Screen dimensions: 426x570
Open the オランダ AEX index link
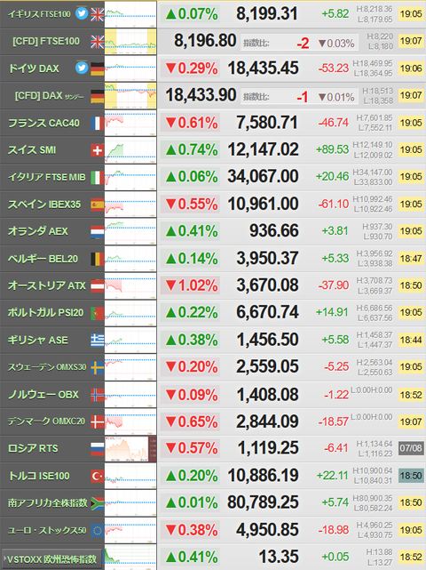point(38,231)
